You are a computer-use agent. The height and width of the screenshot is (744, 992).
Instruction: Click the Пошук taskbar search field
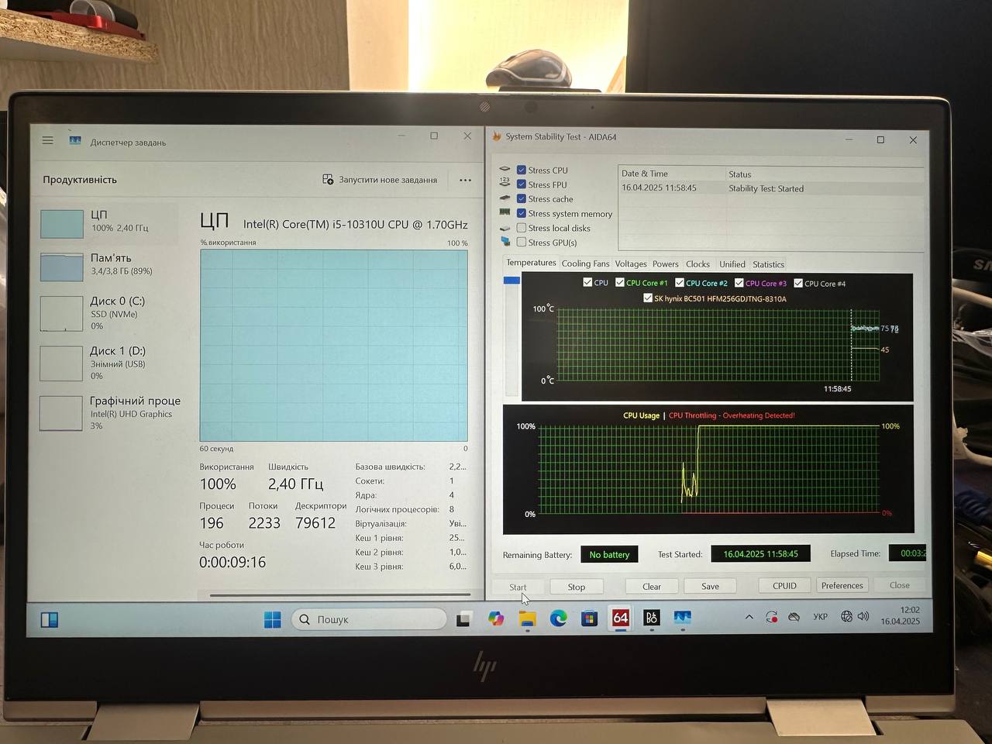tap(369, 619)
